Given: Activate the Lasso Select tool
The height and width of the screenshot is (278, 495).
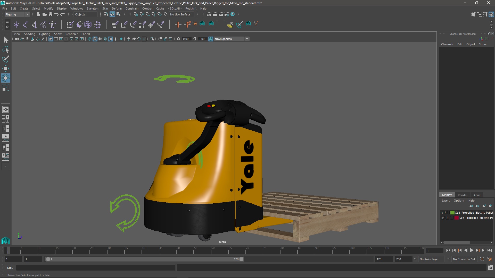Looking at the screenshot, I should point(6,49).
